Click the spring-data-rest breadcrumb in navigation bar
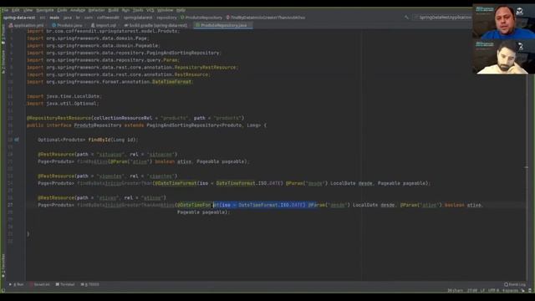This screenshot has height=301, width=535. [x=19, y=18]
